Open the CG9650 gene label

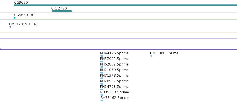(21, 3)
